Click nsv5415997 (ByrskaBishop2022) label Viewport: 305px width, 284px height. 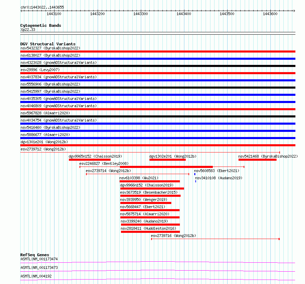click(50, 91)
